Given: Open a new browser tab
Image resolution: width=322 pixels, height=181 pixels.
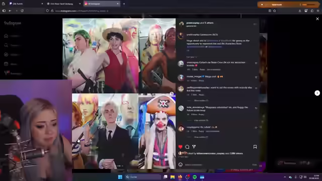Looking at the screenshot, I should click(x=124, y=4).
